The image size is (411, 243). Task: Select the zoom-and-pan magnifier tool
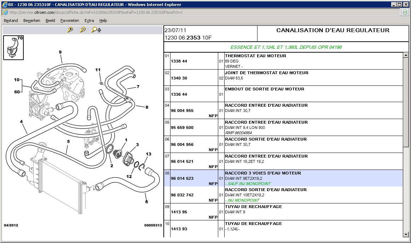96,30
